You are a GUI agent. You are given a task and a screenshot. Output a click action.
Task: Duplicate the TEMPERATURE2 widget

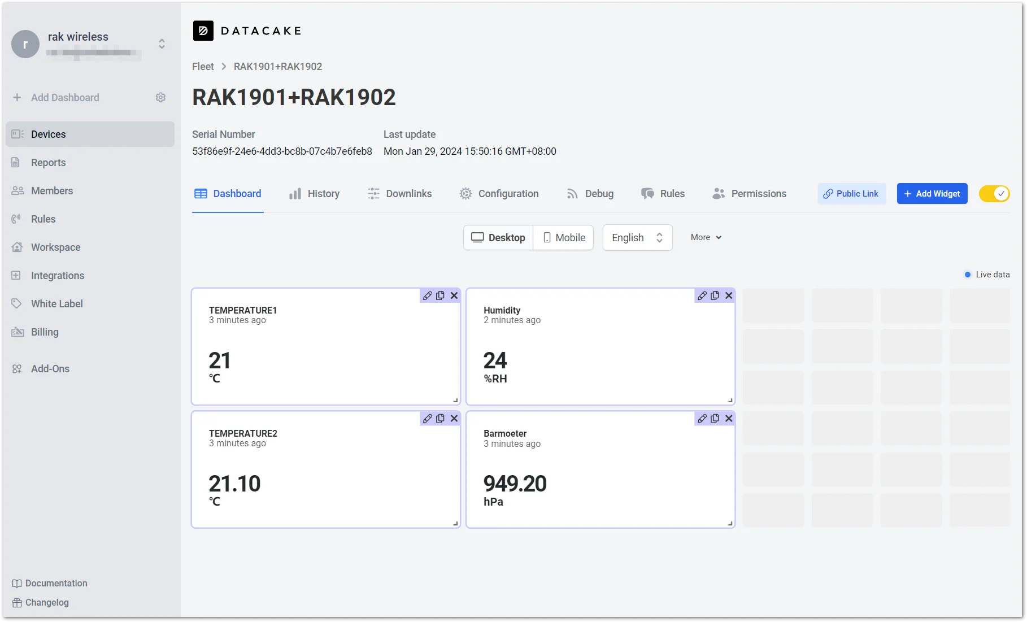441,419
